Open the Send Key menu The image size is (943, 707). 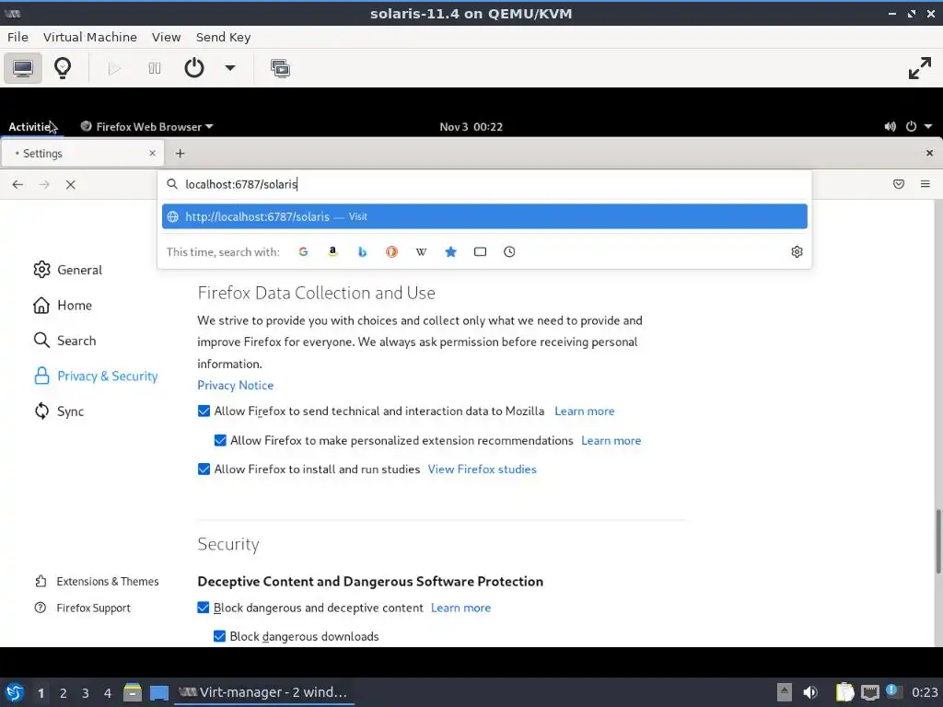coord(223,37)
